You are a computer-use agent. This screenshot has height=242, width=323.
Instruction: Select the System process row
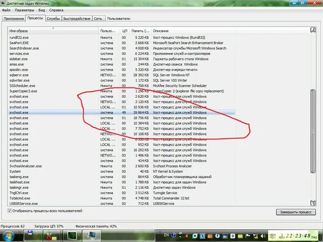tap(122, 172)
